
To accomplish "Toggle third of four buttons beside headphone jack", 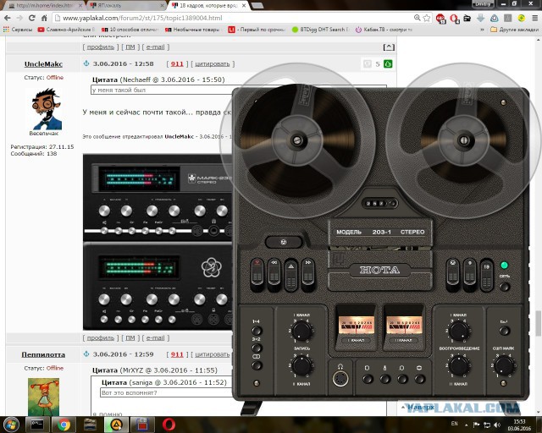I will coord(402,379).
